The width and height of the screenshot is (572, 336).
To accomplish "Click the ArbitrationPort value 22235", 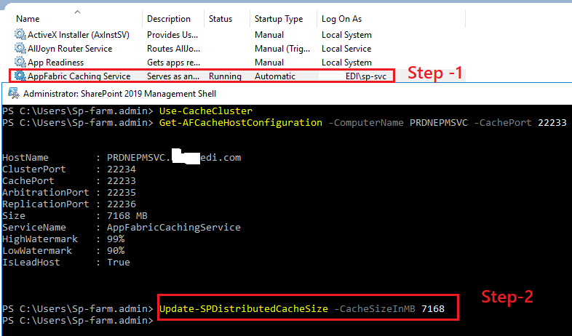I will (121, 193).
